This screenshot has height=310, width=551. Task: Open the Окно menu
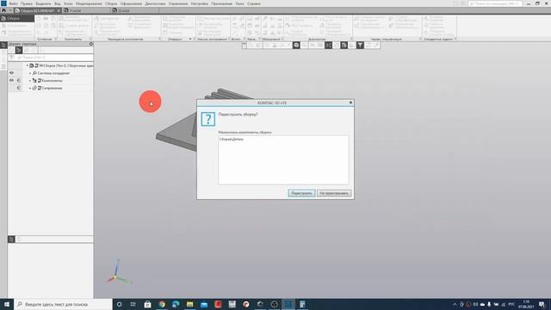click(x=239, y=3)
